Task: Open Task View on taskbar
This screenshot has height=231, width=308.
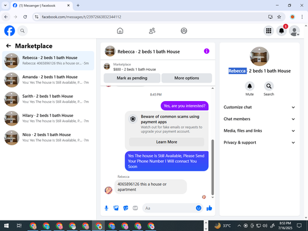Action: click(x=19, y=226)
